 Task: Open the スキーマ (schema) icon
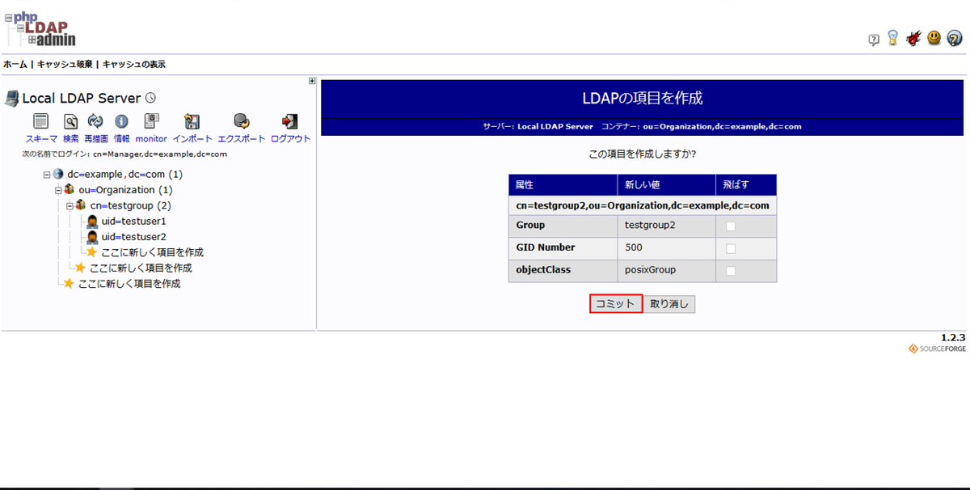pyautogui.click(x=41, y=121)
